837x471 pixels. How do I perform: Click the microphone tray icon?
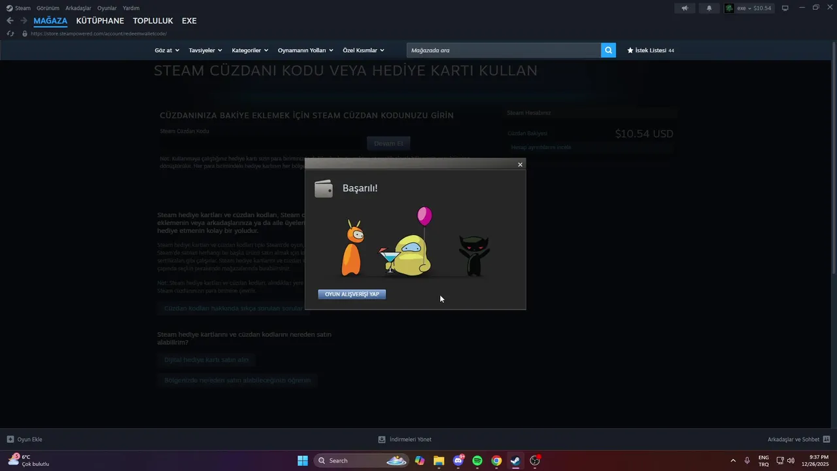[x=747, y=461]
